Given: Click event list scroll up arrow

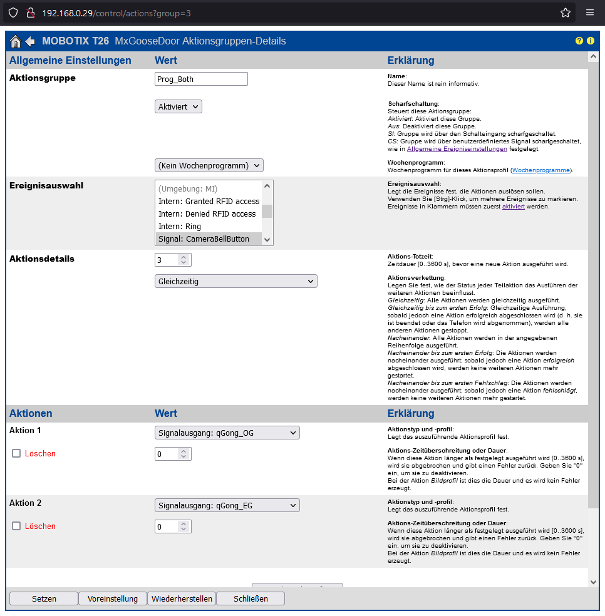Looking at the screenshot, I should [267, 186].
